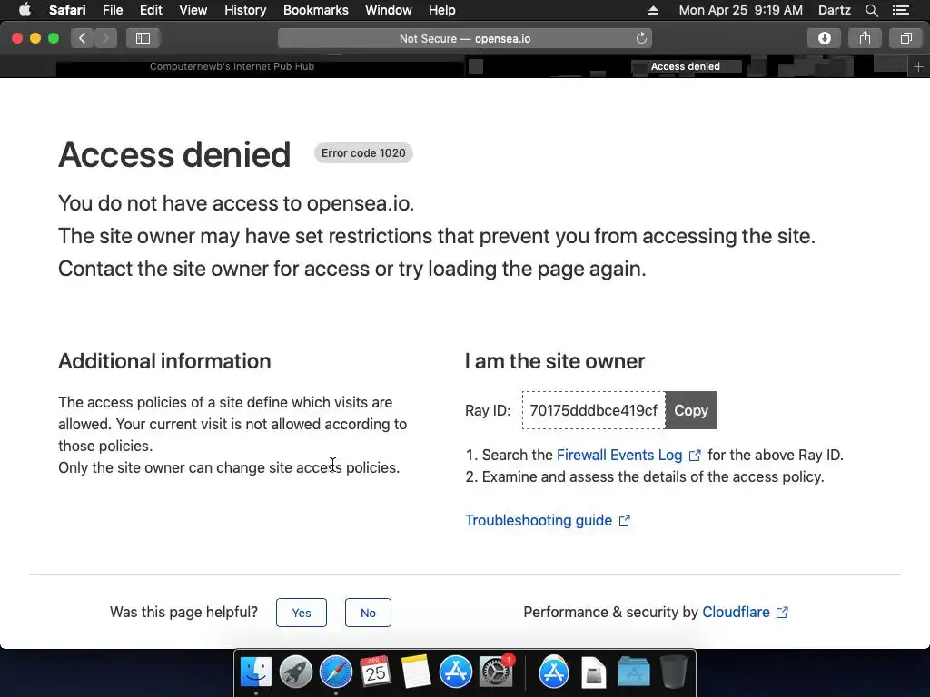Answer Yes to page helpful question
Screen dimensions: 930x697
(302, 613)
